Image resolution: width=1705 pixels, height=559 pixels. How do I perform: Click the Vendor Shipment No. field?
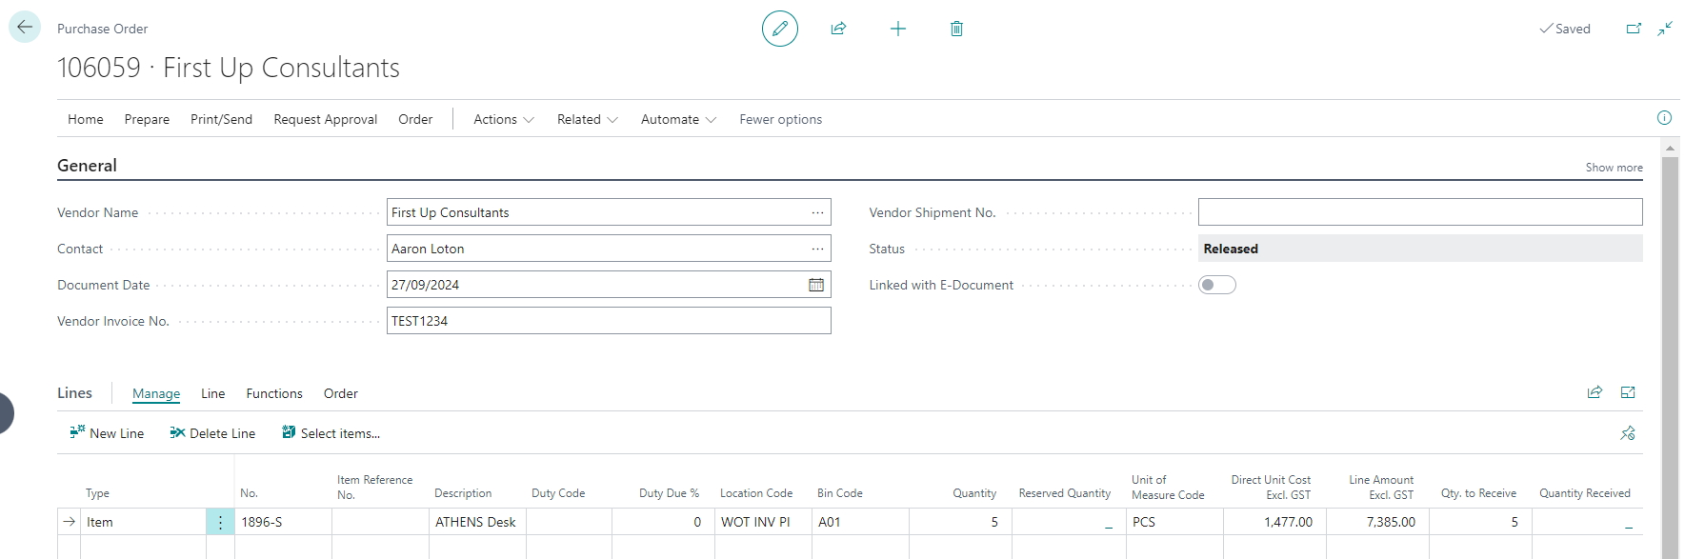point(1420,212)
